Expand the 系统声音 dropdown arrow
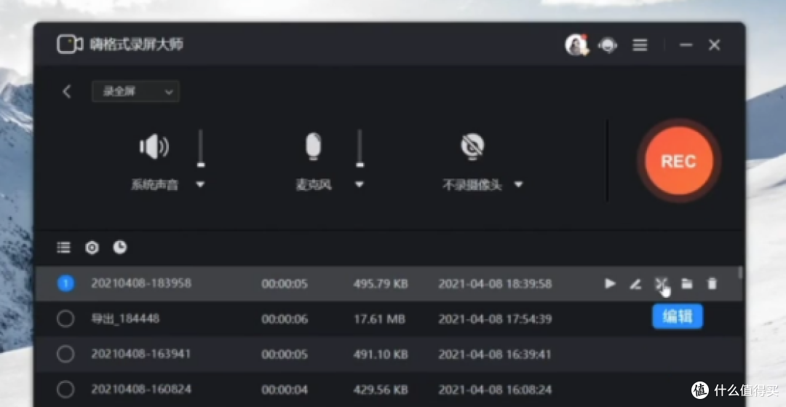 click(201, 184)
